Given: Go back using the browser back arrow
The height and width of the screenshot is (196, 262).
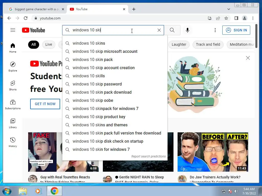Looking at the screenshot, I should coord(9,18).
